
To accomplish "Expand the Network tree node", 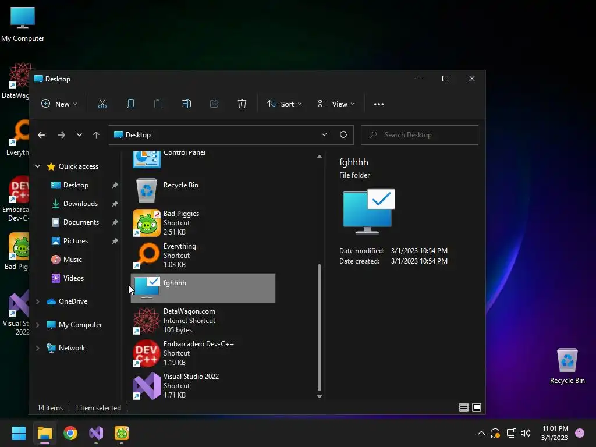I will coord(38,348).
